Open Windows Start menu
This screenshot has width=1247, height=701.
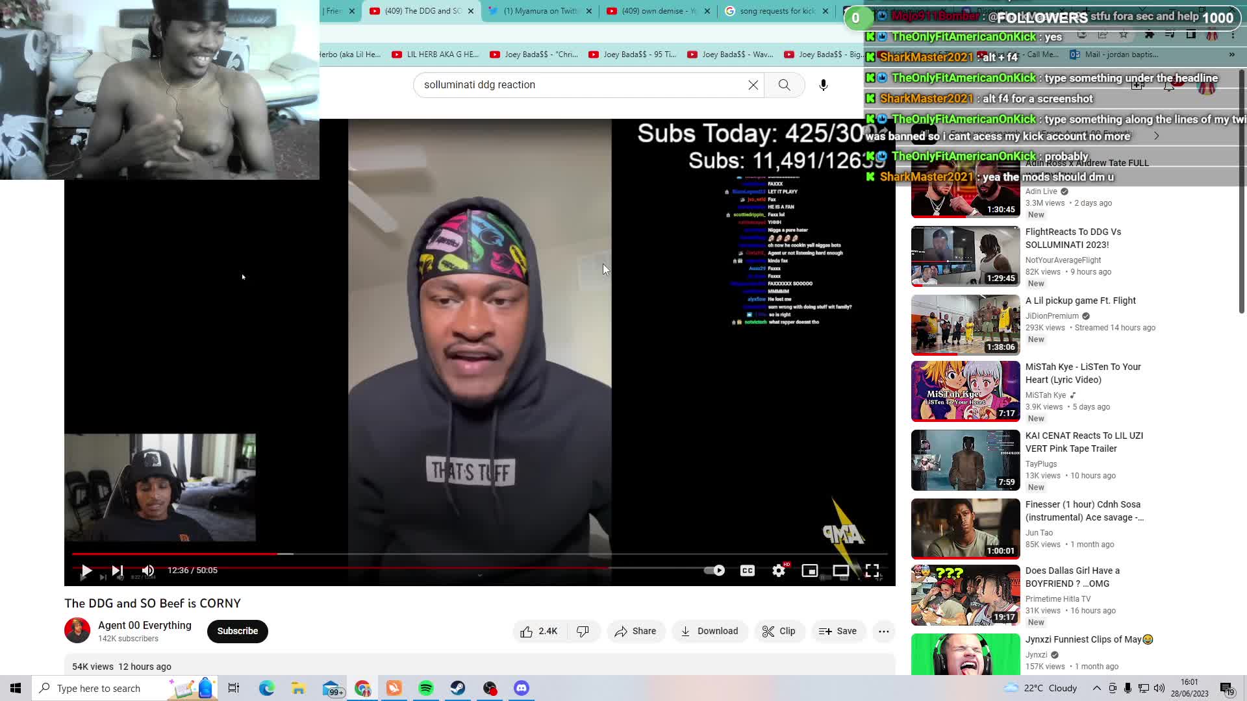[16, 688]
